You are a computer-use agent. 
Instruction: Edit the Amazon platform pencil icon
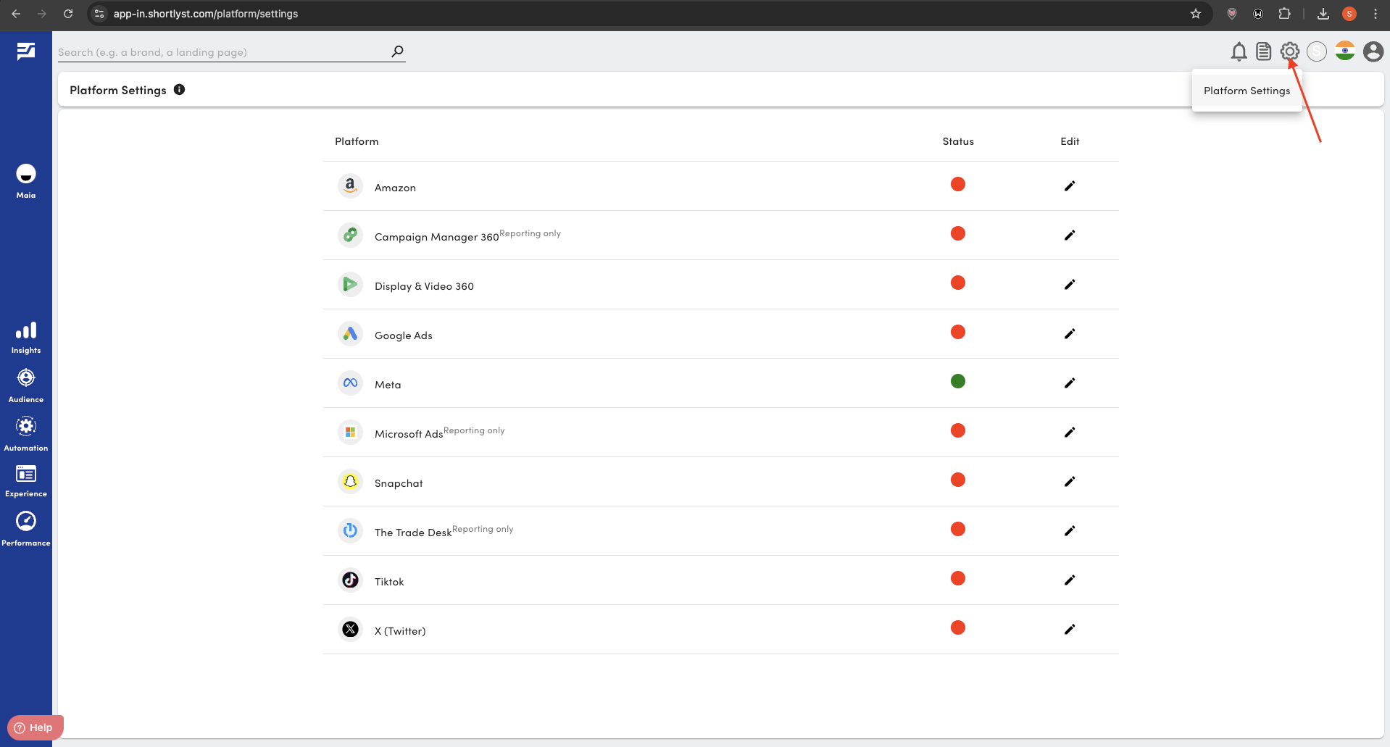click(1069, 186)
